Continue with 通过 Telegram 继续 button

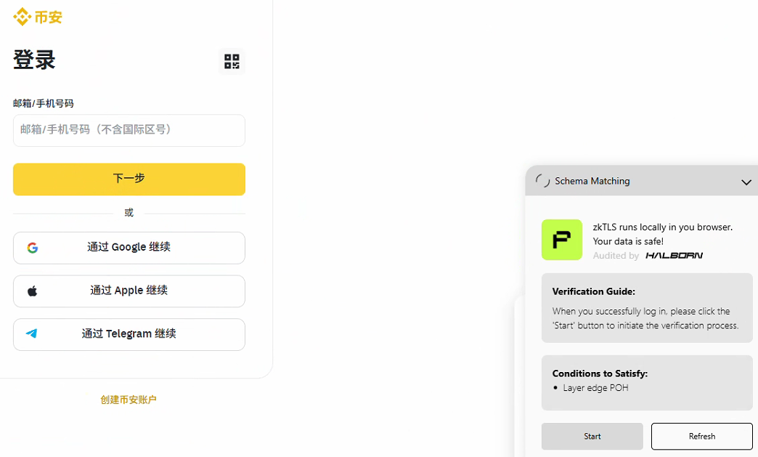(129, 335)
